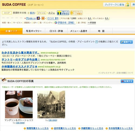Click the 点数とは help link
Screen dimensions: 135x131
click(32, 19)
